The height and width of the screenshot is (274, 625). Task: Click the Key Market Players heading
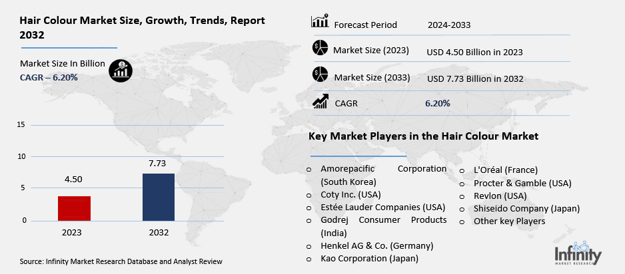point(423,136)
